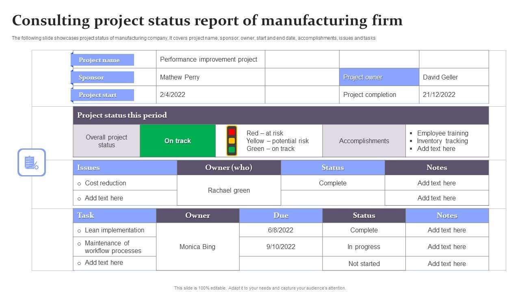This screenshot has width=520, height=292.
Task: Click the green On track progress cell
Action: 178,141
